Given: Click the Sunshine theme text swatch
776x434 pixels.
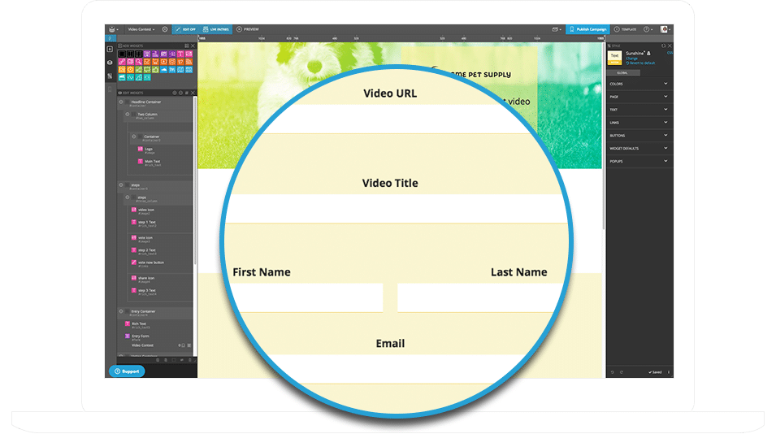Looking at the screenshot, I should point(615,56).
